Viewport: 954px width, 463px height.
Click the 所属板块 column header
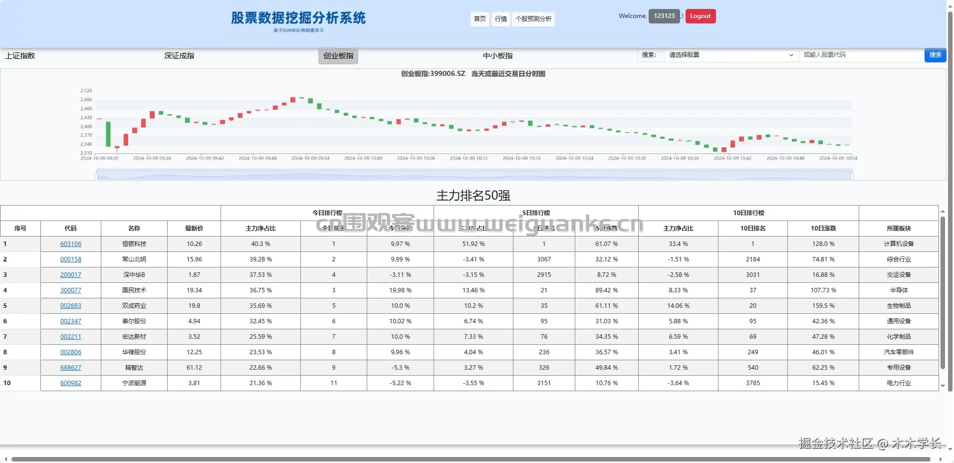click(899, 229)
